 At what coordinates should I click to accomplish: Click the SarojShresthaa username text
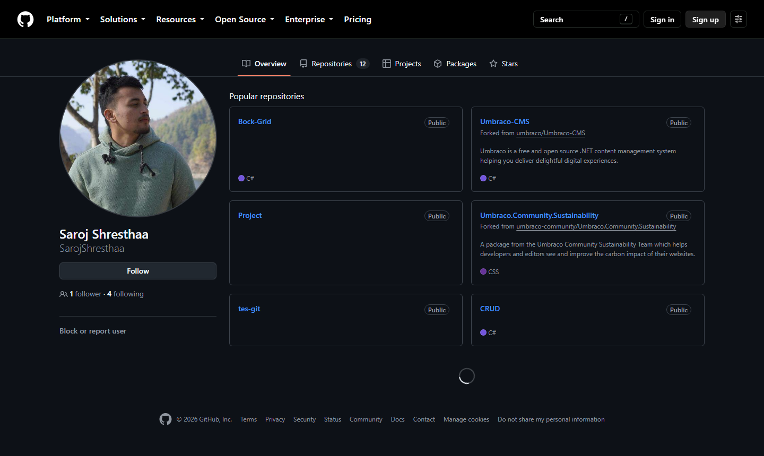click(92, 248)
